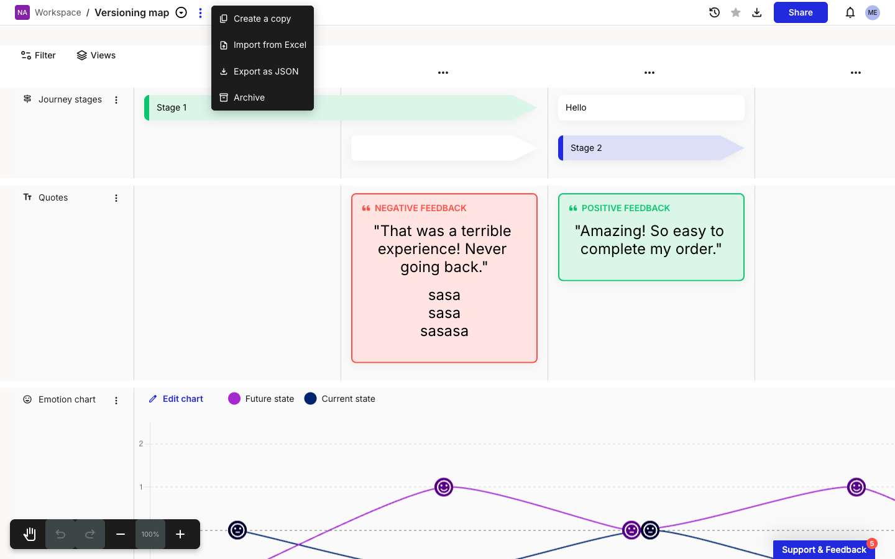This screenshot has height=559, width=895.
Task: Select the hand pan tool
Action: [29, 534]
